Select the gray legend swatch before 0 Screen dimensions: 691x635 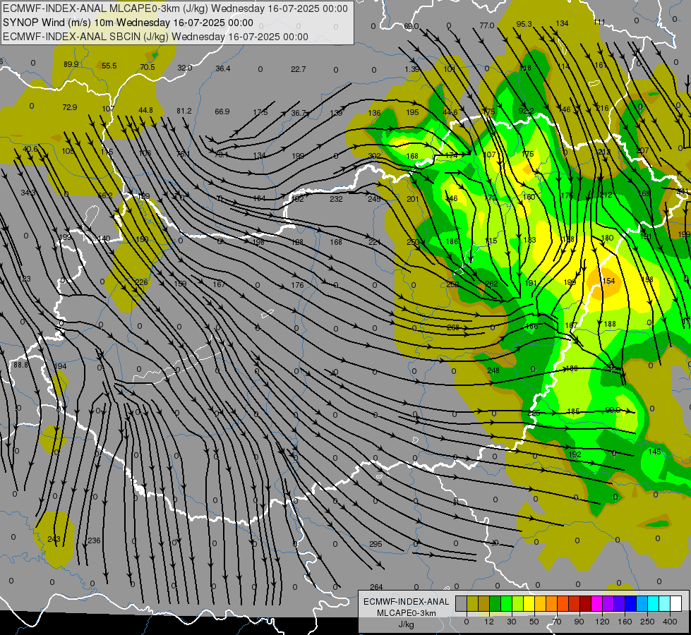tap(461, 603)
